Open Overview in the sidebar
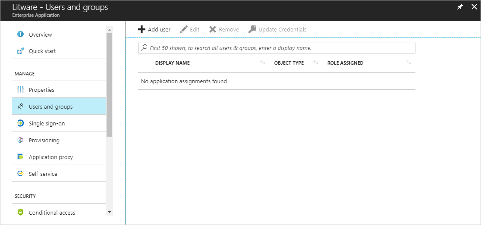This screenshot has height=225, width=481. click(x=59, y=34)
